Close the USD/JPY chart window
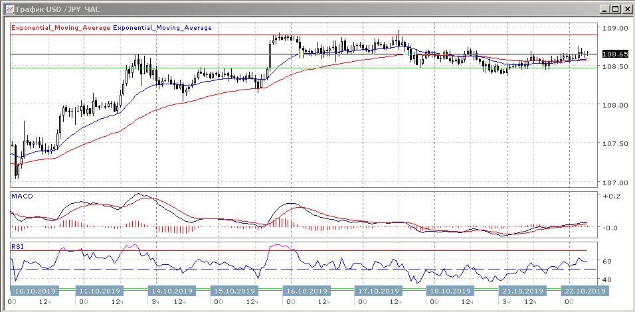The height and width of the screenshot is (312, 635). 626,9
